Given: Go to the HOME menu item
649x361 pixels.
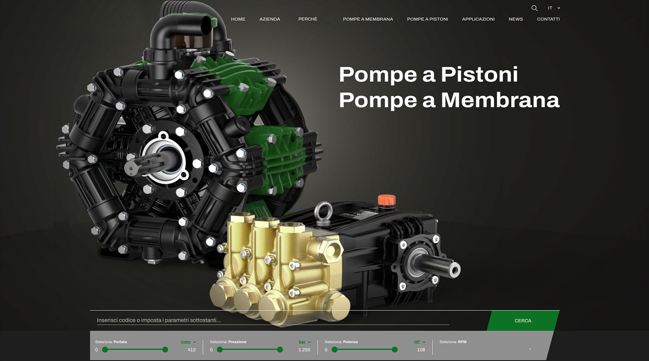Looking at the screenshot, I should tap(238, 19).
